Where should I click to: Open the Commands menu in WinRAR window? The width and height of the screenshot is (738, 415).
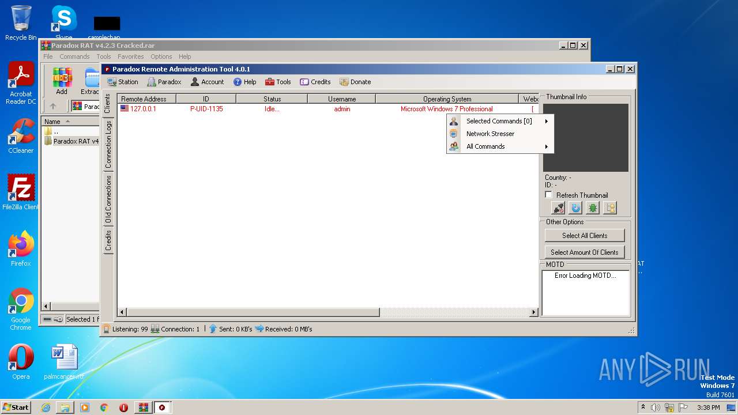[74, 56]
